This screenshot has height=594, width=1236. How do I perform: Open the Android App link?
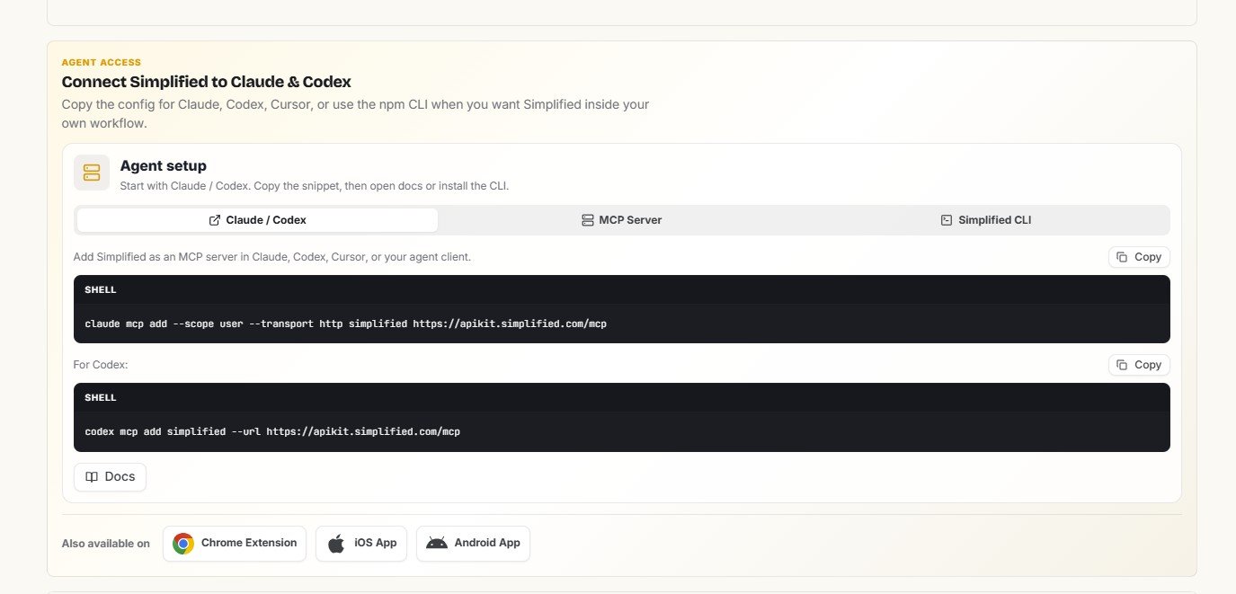click(473, 544)
